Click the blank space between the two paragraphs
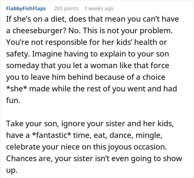This screenshot has height=178, width=194. pyautogui.click(x=97, y=112)
